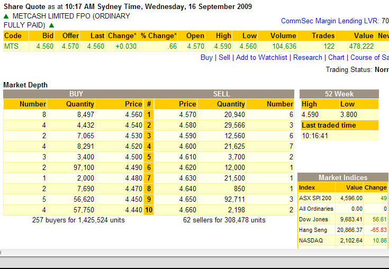Click the MTS stock code
Screen dimensions: 389x269
(x=12, y=46)
